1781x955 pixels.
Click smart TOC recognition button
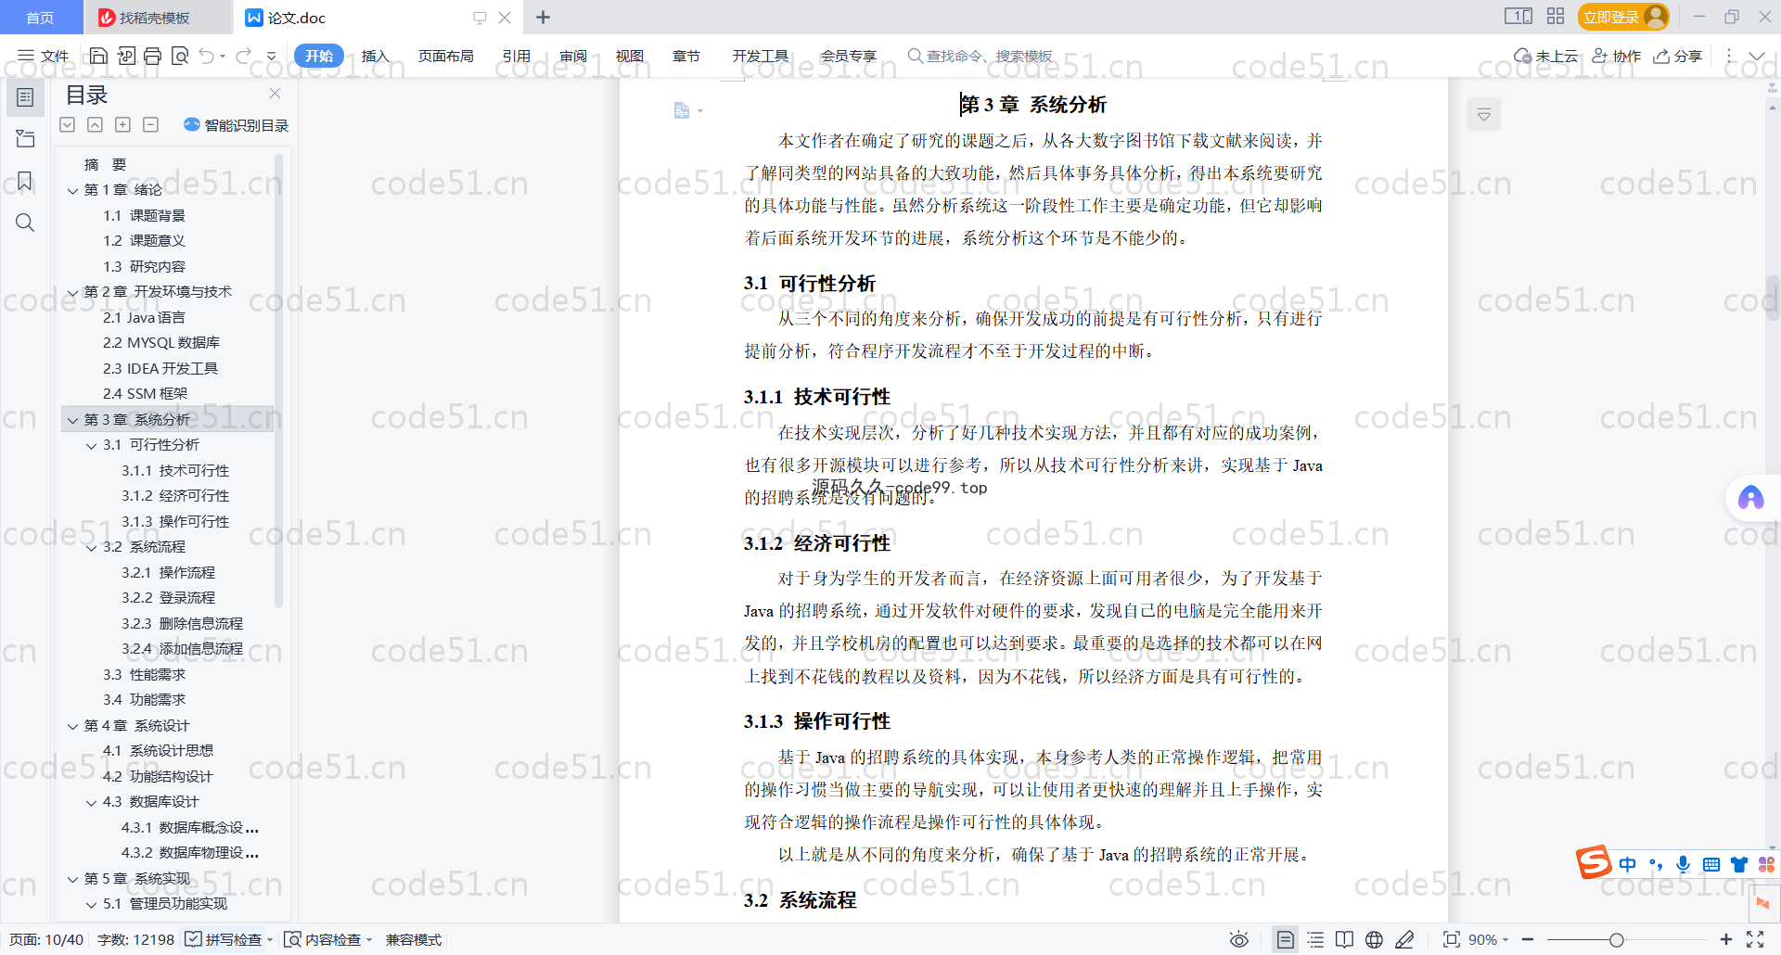(x=236, y=125)
